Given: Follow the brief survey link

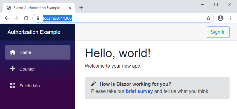Looking at the screenshot, I should coord(139,91).
